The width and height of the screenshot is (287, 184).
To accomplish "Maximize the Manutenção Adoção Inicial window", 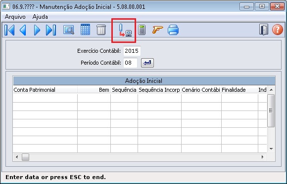I will 262,7.
